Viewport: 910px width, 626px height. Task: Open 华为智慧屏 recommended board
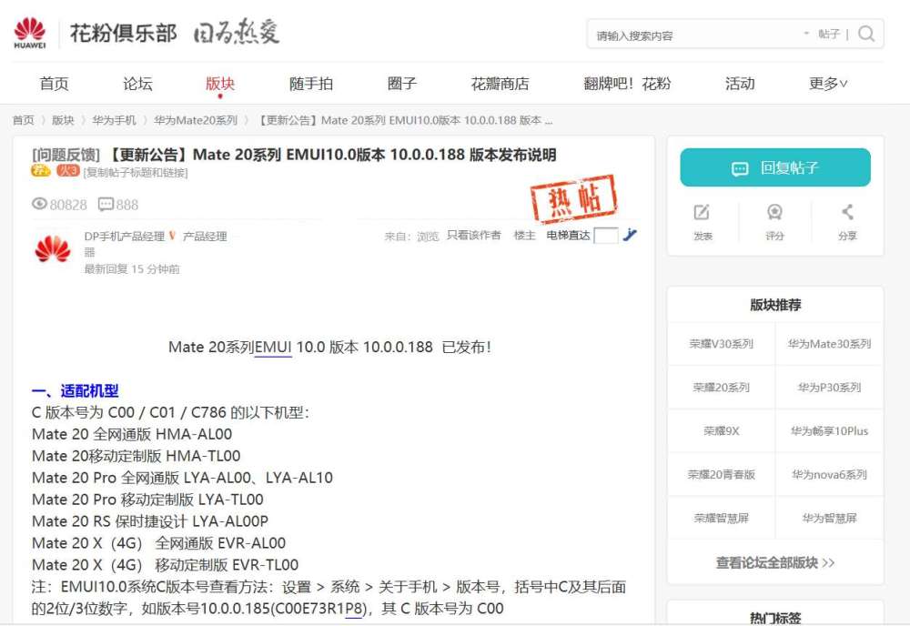[829, 518]
